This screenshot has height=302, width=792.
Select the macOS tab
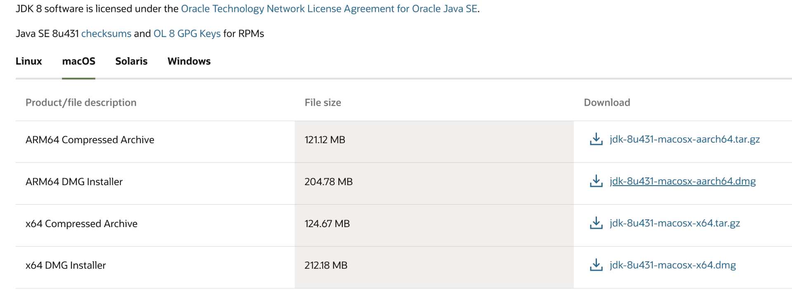pyautogui.click(x=79, y=61)
